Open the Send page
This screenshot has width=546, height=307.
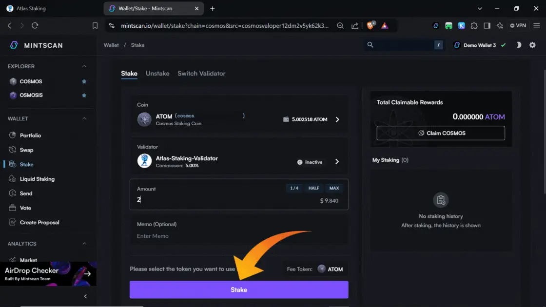point(26,193)
